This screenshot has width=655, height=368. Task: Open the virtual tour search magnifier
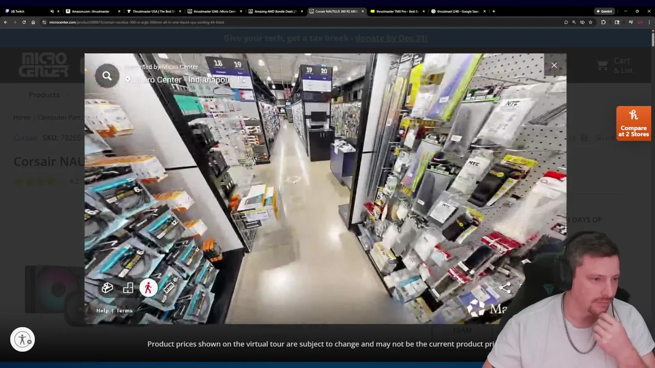[107, 76]
